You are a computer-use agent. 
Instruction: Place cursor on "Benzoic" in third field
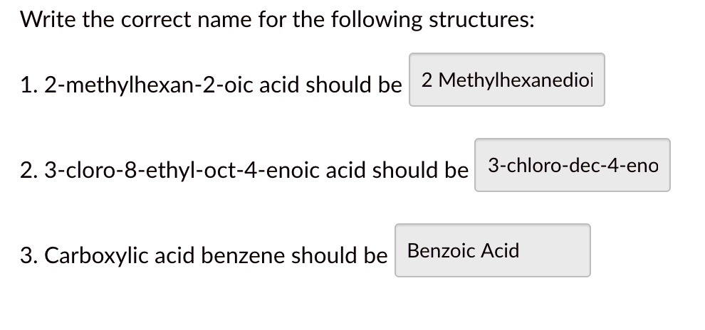442,250
